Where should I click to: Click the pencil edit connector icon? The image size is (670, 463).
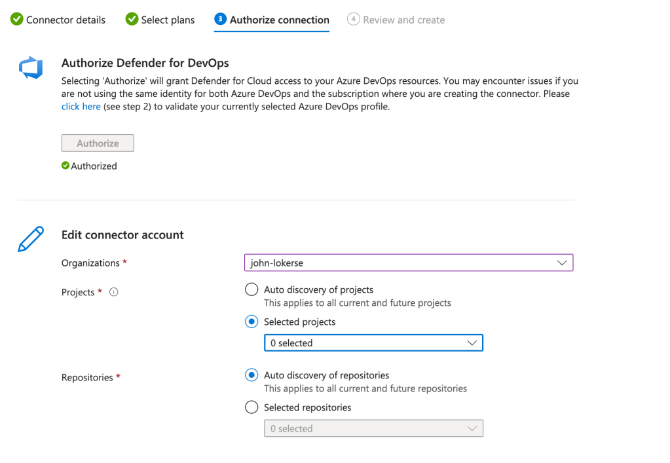click(31, 239)
